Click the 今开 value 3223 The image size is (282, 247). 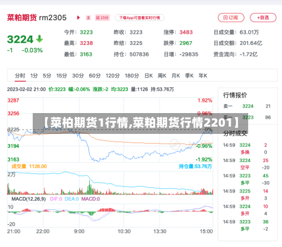[86, 32]
